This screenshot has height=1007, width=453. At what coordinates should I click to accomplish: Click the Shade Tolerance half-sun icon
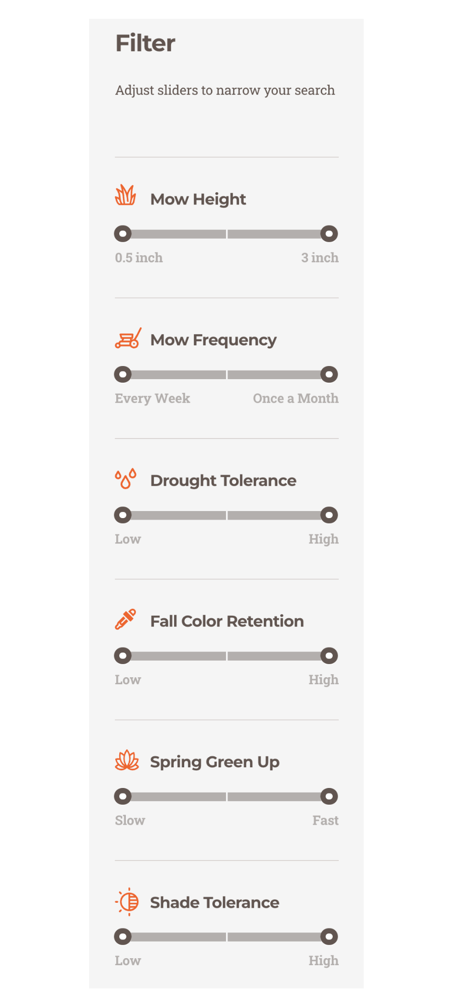127,901
